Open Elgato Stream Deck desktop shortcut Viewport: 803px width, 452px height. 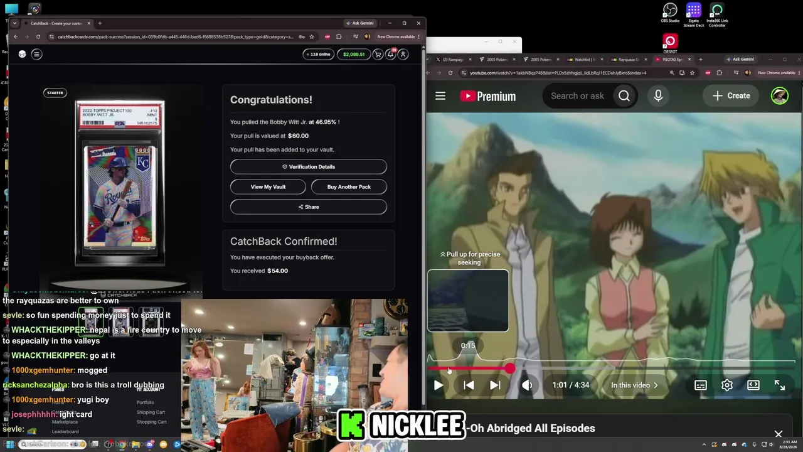(x=693, y=15)
